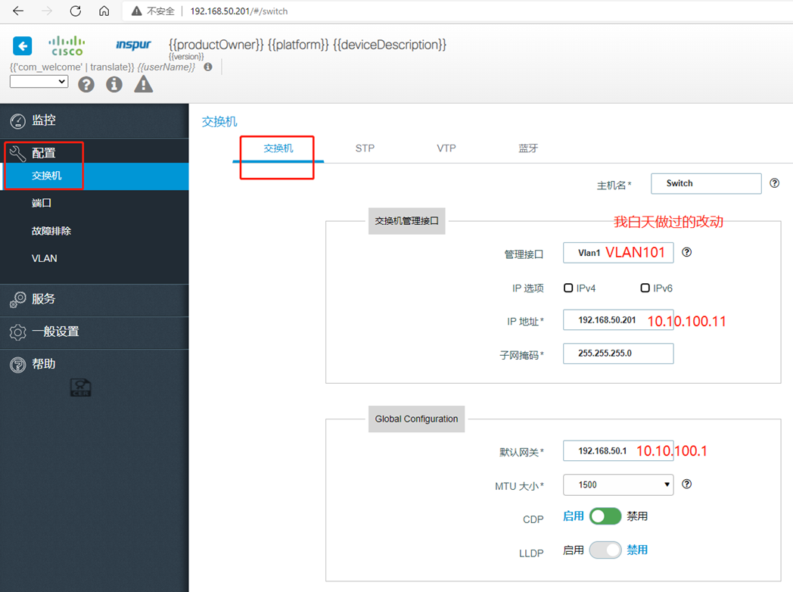Click the browser address bar URL

(x=238, y=11)
